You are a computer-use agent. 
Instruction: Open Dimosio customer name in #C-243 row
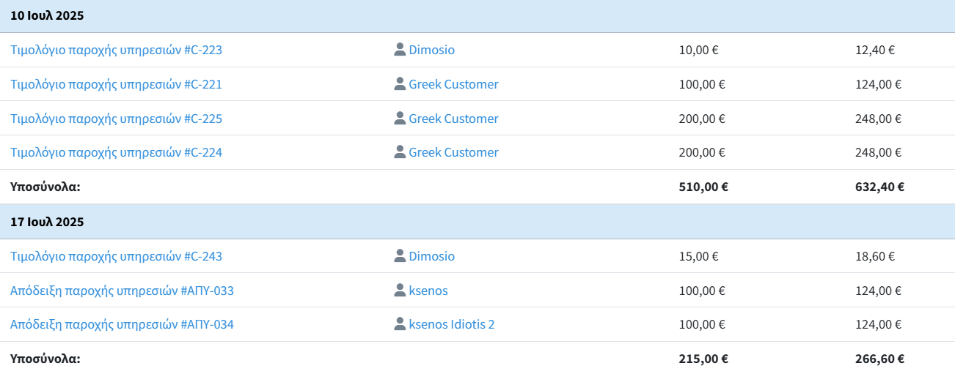point(431,257)
